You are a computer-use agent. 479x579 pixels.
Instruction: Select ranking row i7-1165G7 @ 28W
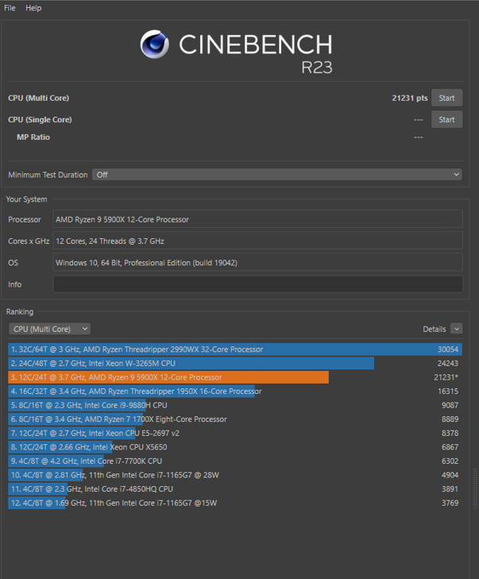[x=235, y=475]
